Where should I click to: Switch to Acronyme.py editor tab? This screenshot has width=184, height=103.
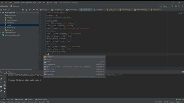tap(57, 10)
